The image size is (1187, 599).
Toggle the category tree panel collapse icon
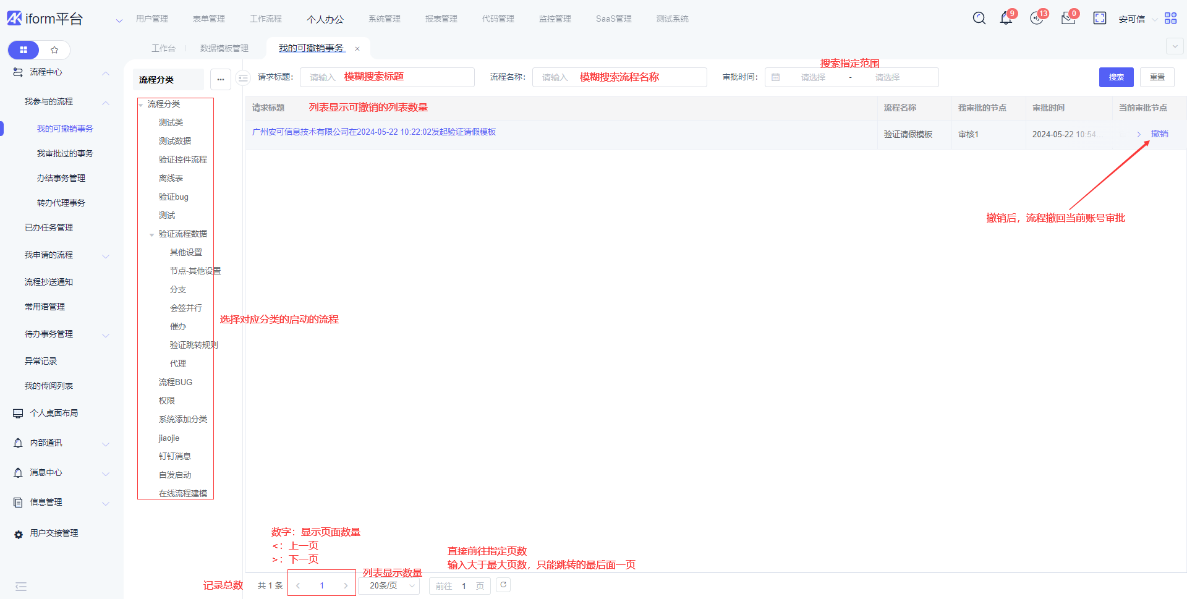243,78
